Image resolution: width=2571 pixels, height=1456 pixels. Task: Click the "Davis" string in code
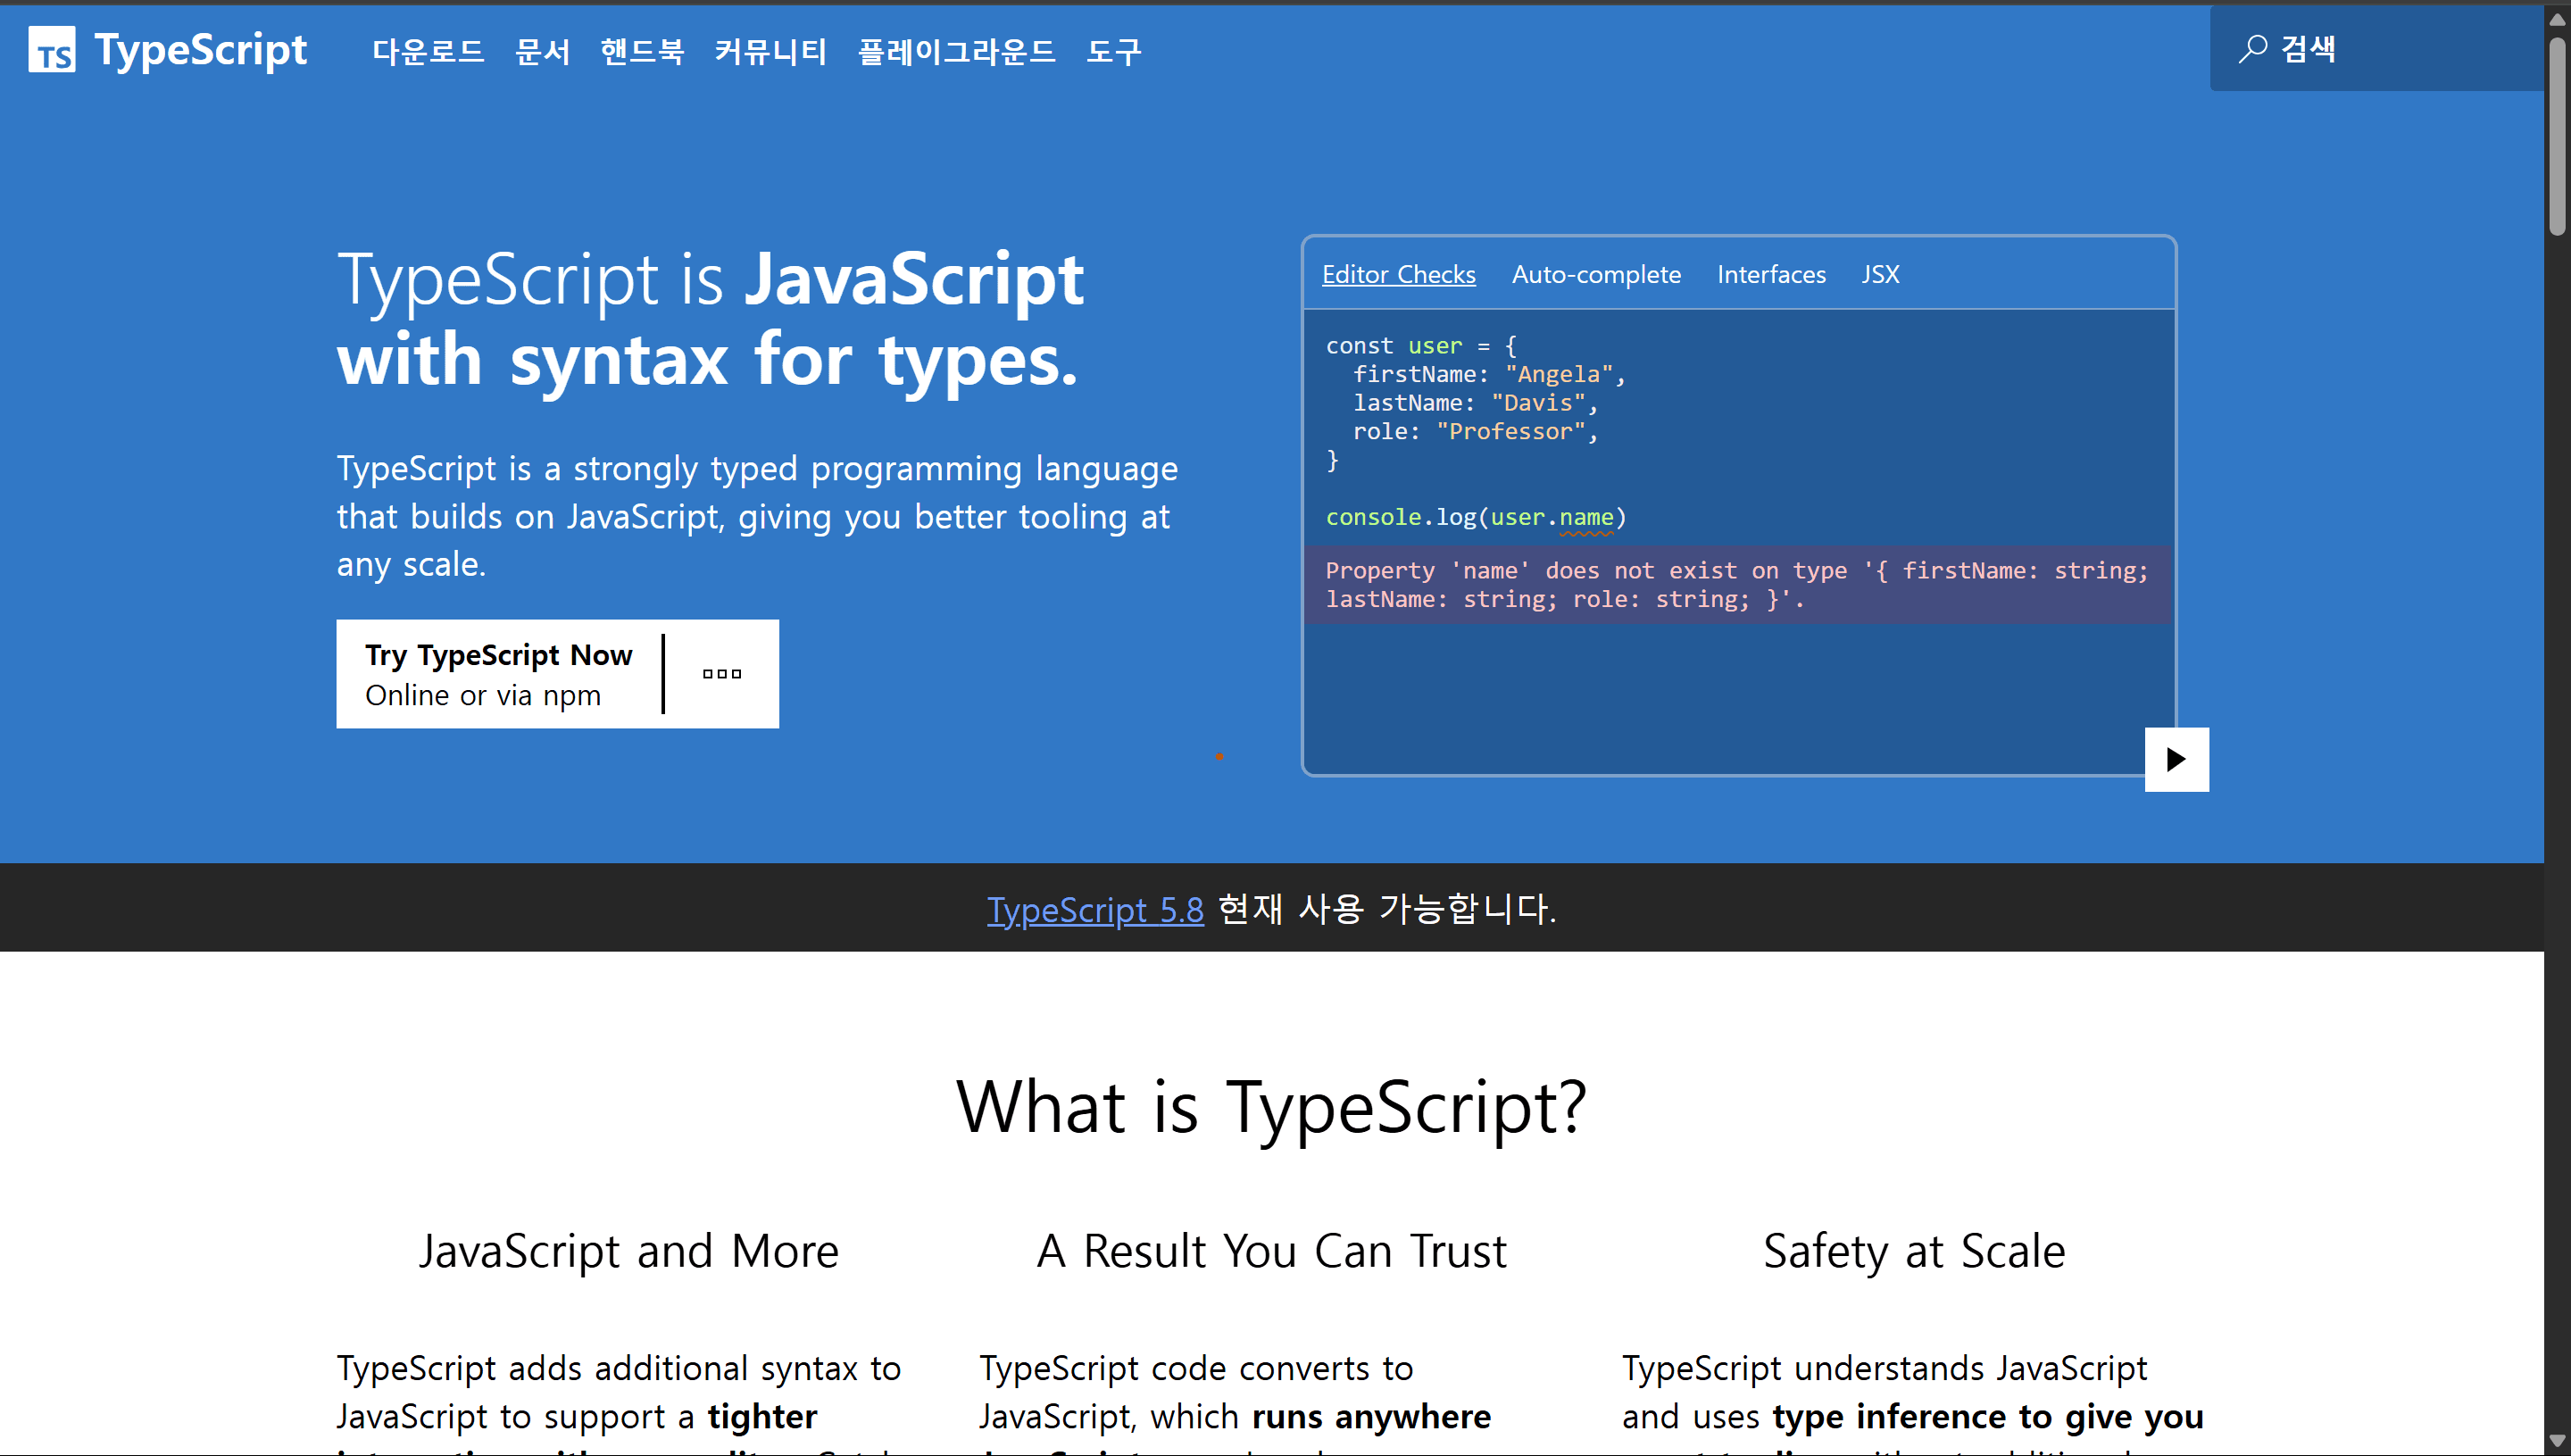(x=1539, y=403)
